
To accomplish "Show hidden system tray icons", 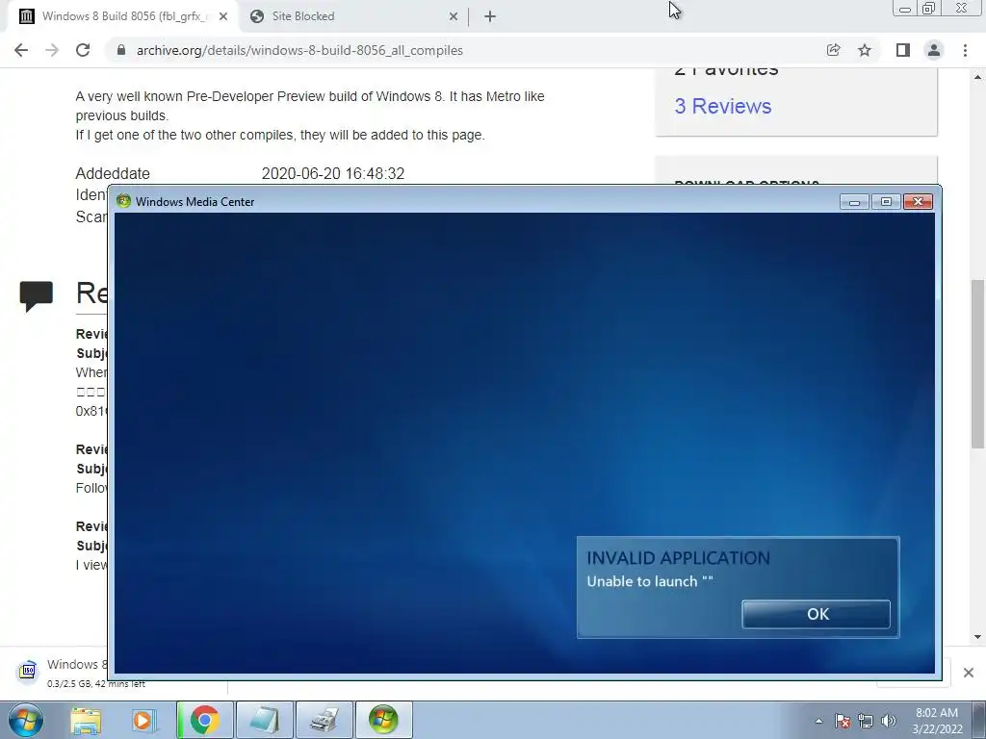I will click(x=818, y=721).
